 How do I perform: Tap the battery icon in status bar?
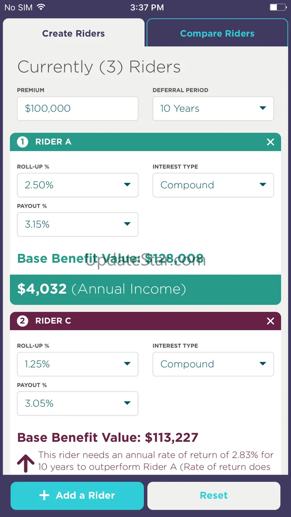pos(278,7)
